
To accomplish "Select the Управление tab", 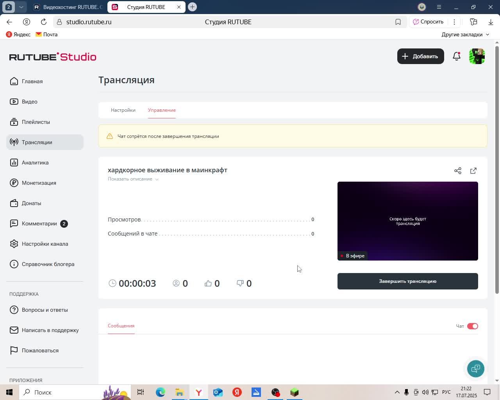I will point(162,110).
